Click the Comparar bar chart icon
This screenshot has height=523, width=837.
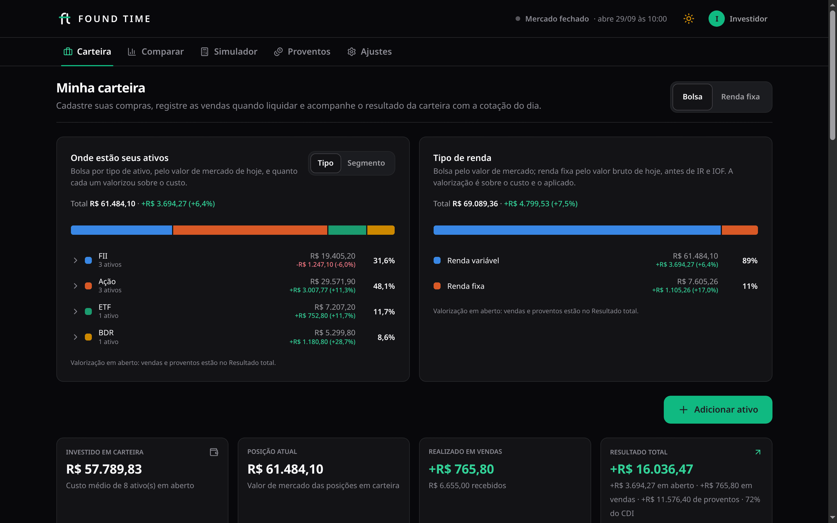[132, 51]
